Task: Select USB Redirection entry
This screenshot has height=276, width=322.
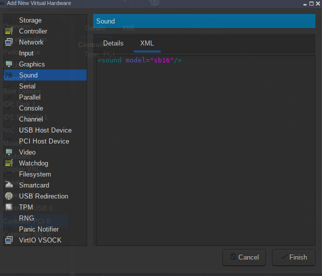Action: (x=45, y=196)
